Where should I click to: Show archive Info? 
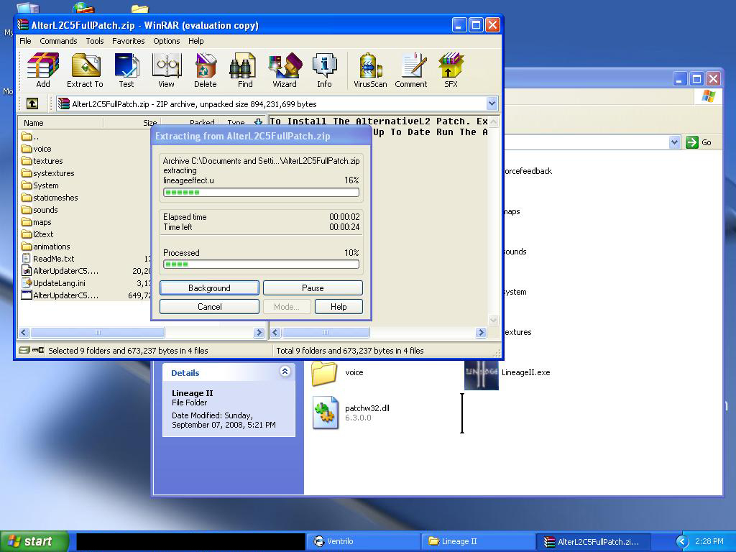[x=324, y=70]
